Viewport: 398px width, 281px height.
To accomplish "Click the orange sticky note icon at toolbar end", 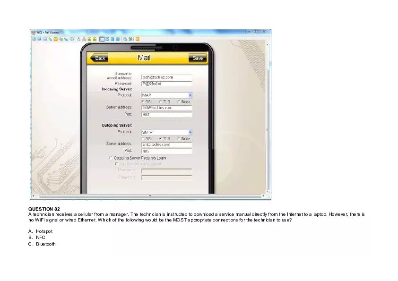I will click(137, 39).
